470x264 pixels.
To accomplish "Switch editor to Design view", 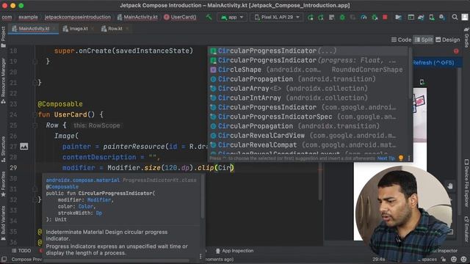I will [x=447, y=40].
